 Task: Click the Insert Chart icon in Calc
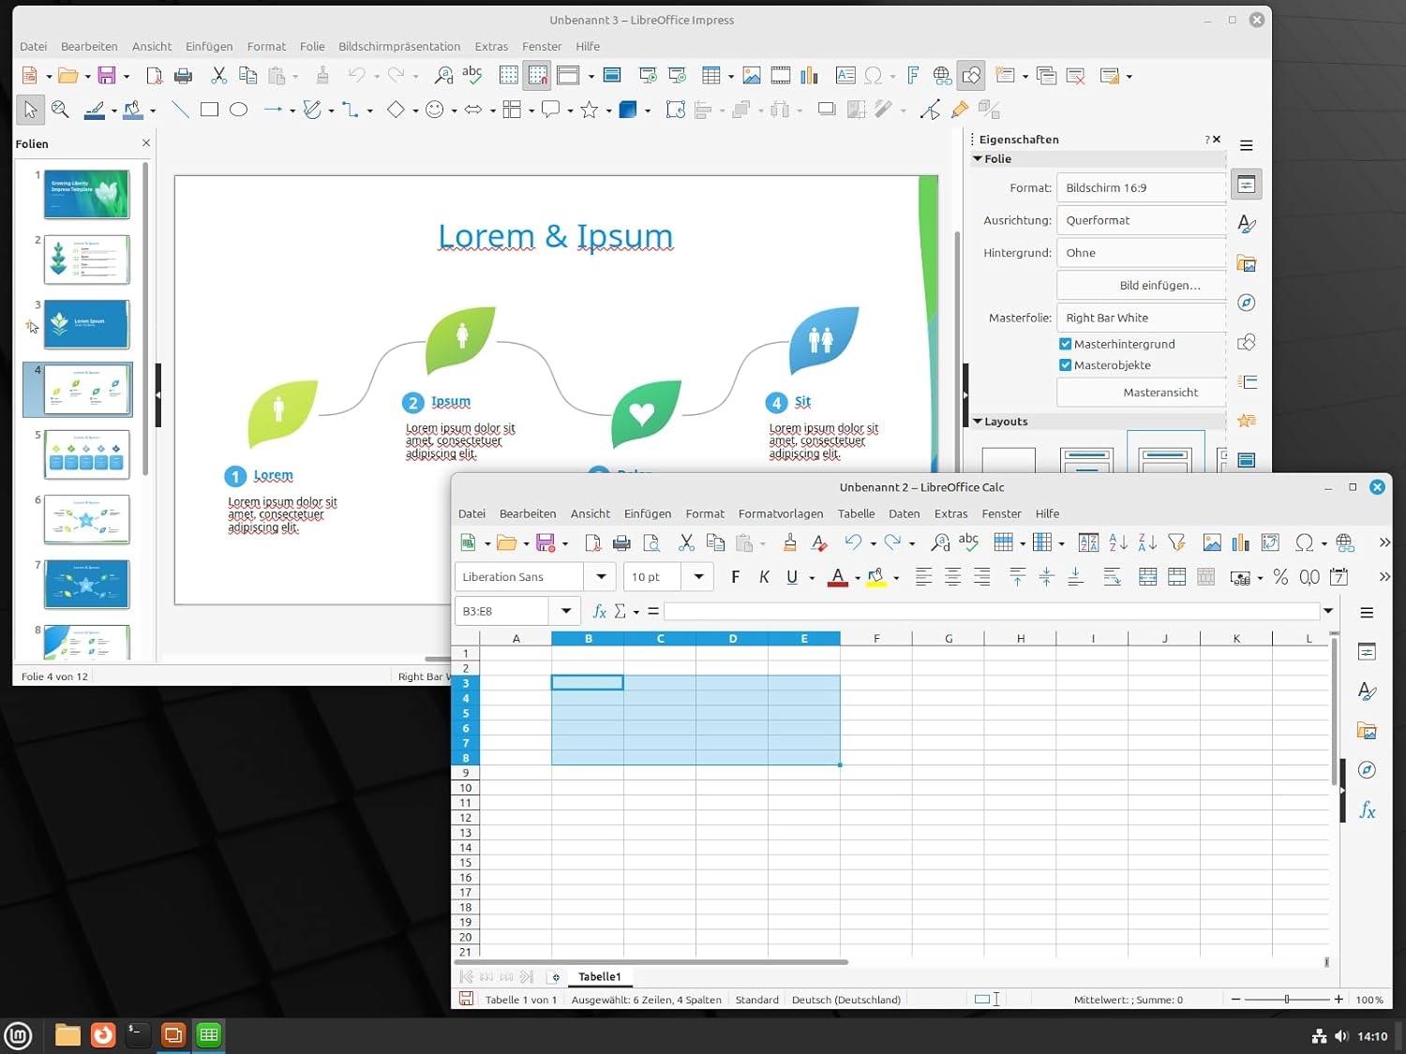pos(1241,542)
